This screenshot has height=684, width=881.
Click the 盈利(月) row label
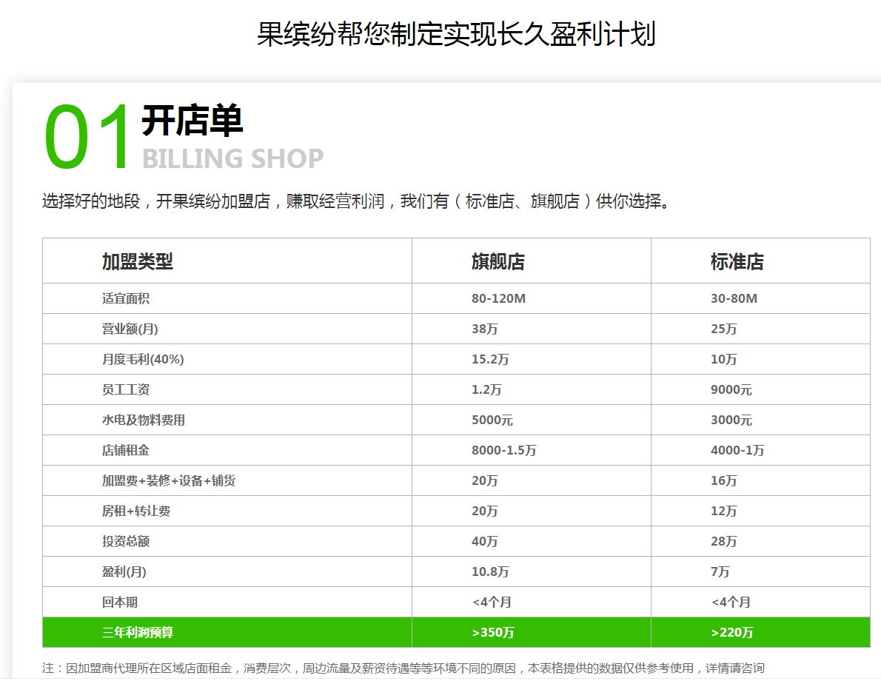coord(124,571)
